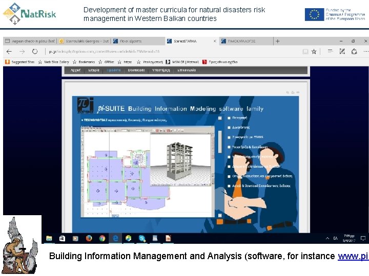Screen dimensions: 369x276
Task: Click the pi Systems logo in banner
Action: (x=86, y=105)
